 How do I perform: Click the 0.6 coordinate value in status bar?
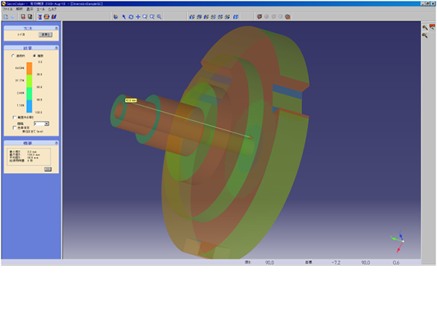coord(396,263)
